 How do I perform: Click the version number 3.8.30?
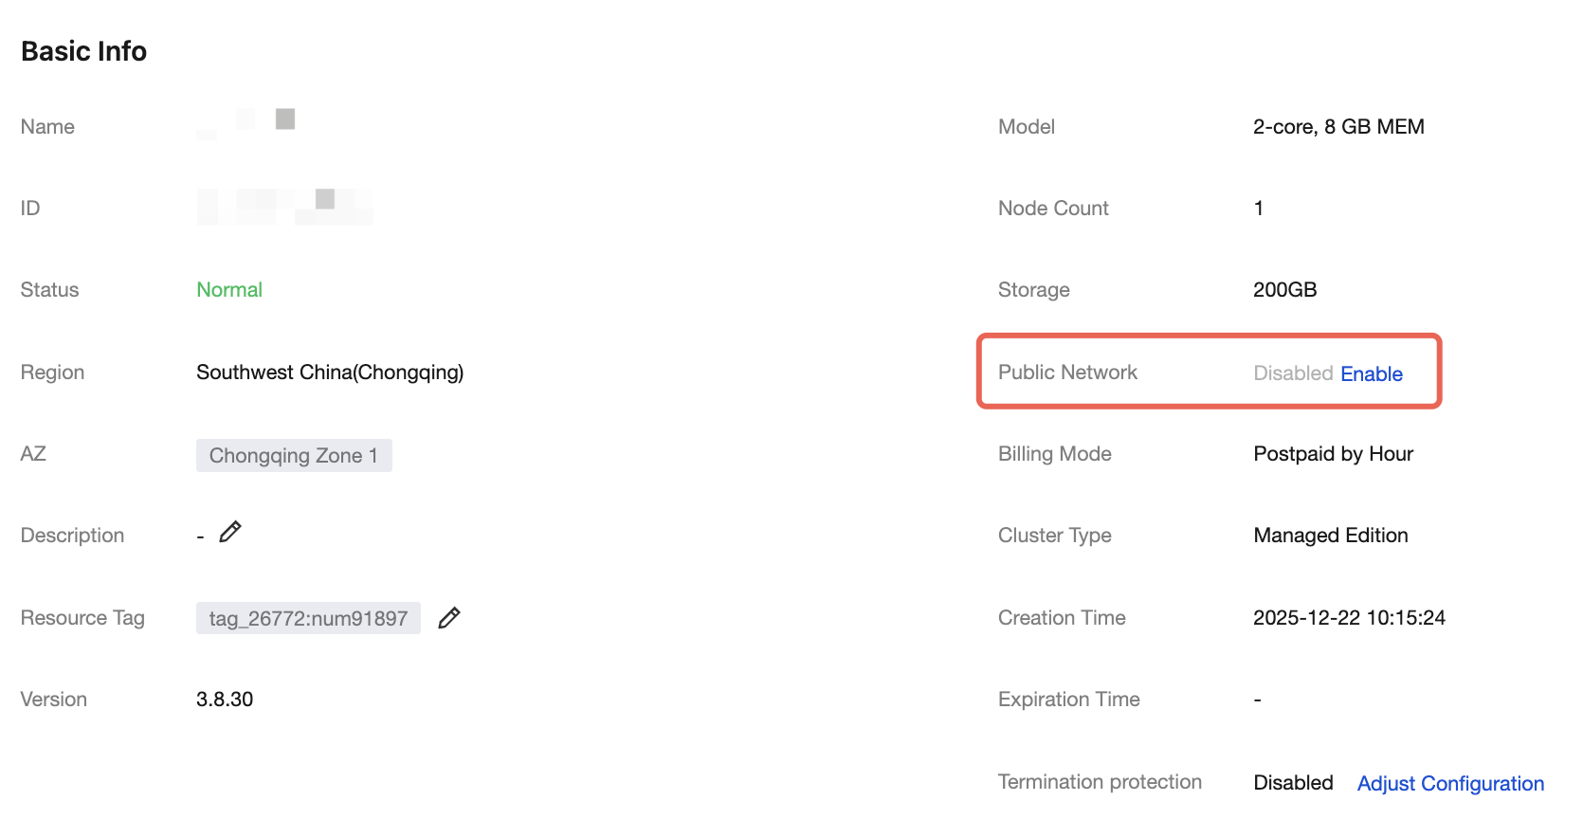(225, 700)
